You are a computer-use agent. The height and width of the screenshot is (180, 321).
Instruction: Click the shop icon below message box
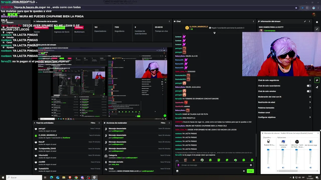(x=177, y=171)
